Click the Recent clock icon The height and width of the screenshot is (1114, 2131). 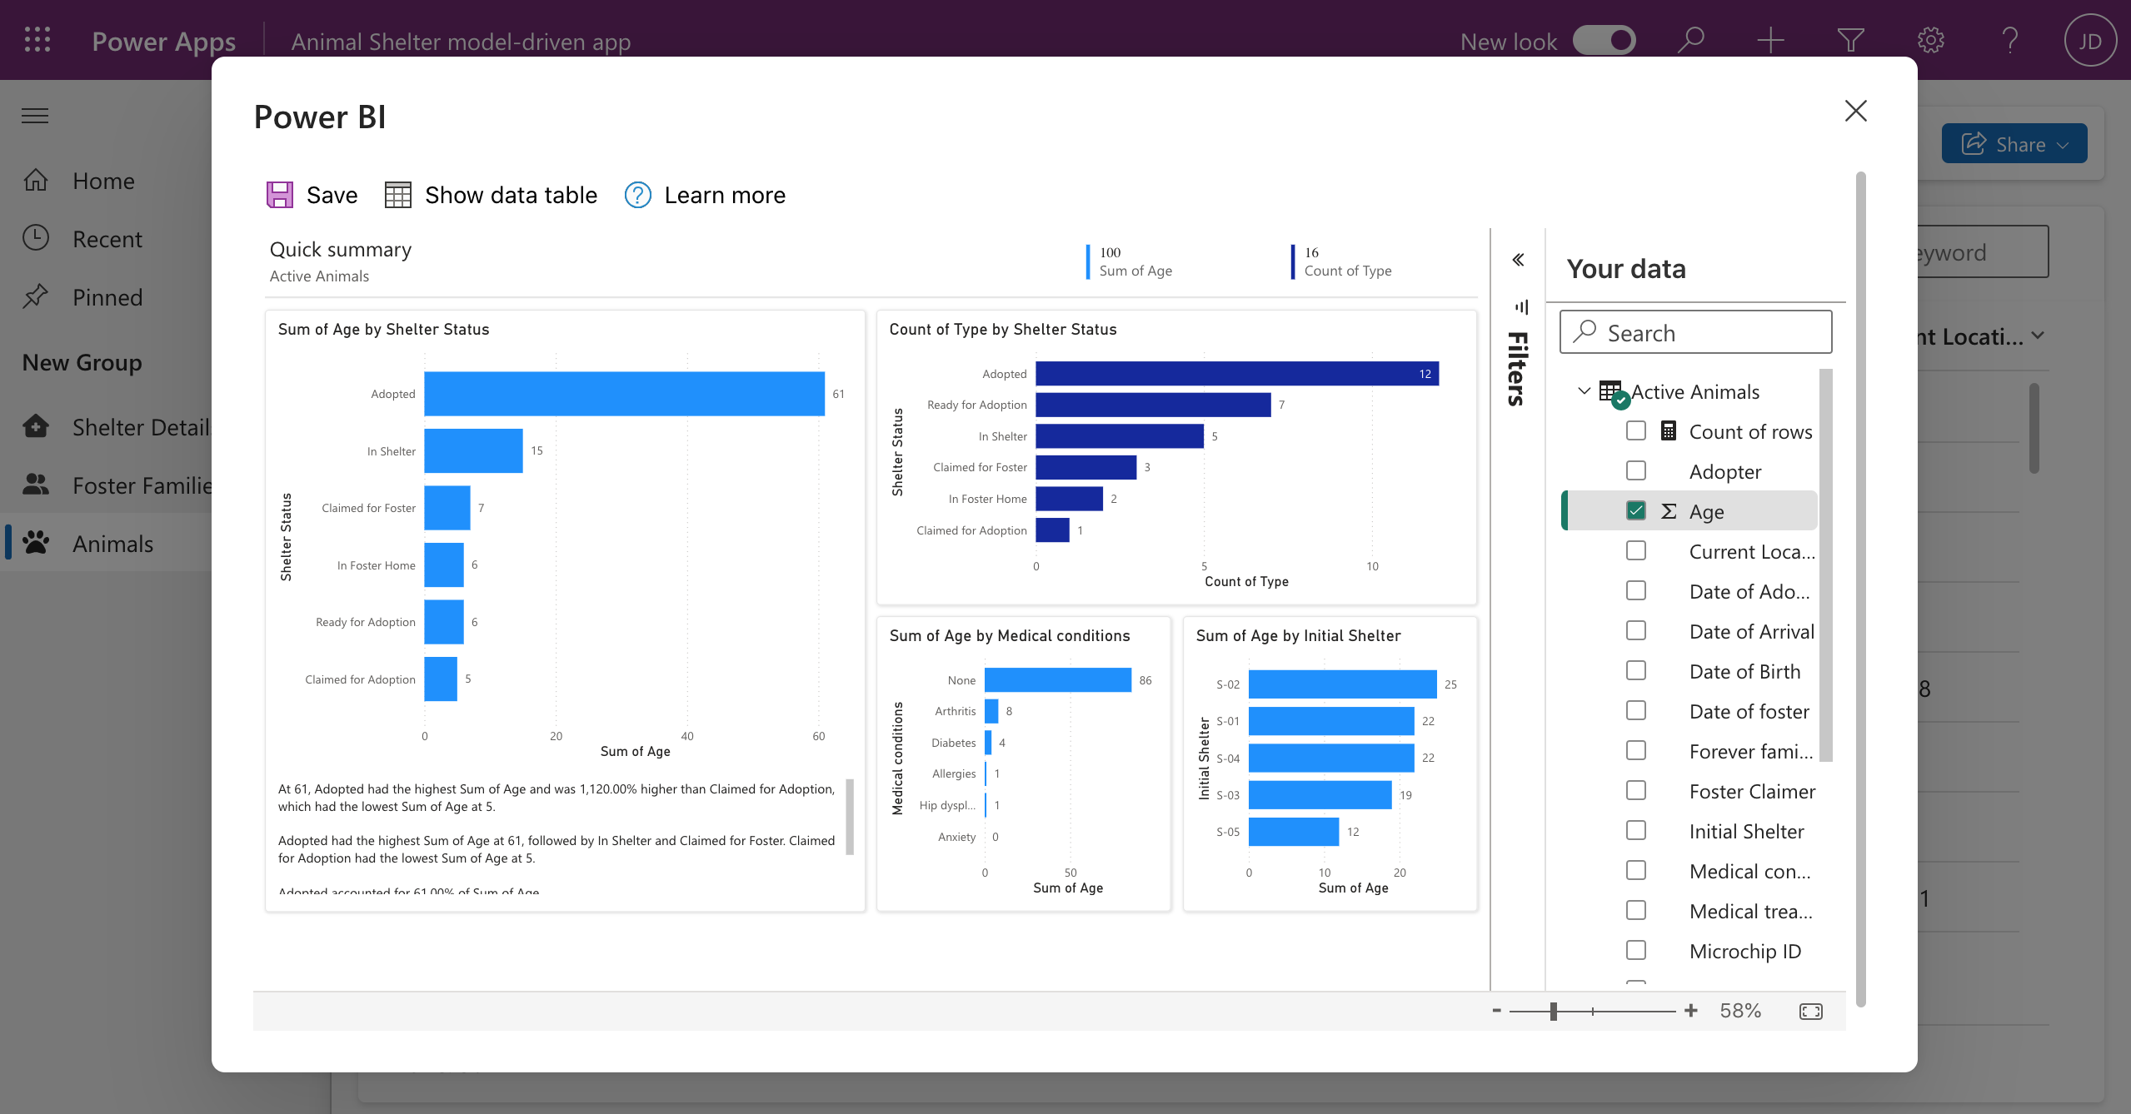(36, 238)
